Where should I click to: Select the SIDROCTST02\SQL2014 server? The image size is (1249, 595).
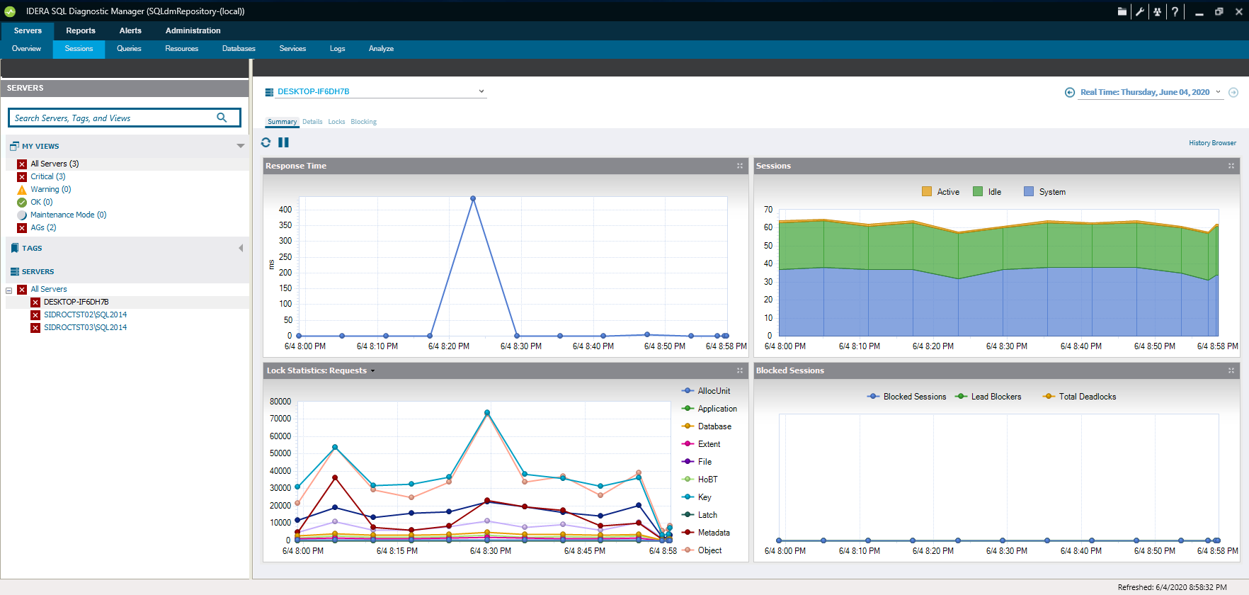[85, 314]
